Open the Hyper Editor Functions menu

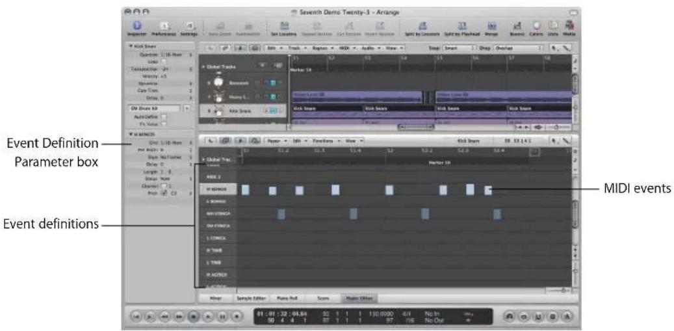pyautogui.click(x=326, y=140)
